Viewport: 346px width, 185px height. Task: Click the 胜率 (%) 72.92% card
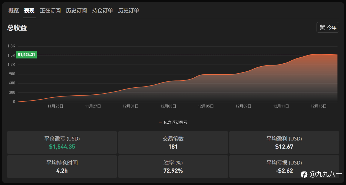pos(173,166)
